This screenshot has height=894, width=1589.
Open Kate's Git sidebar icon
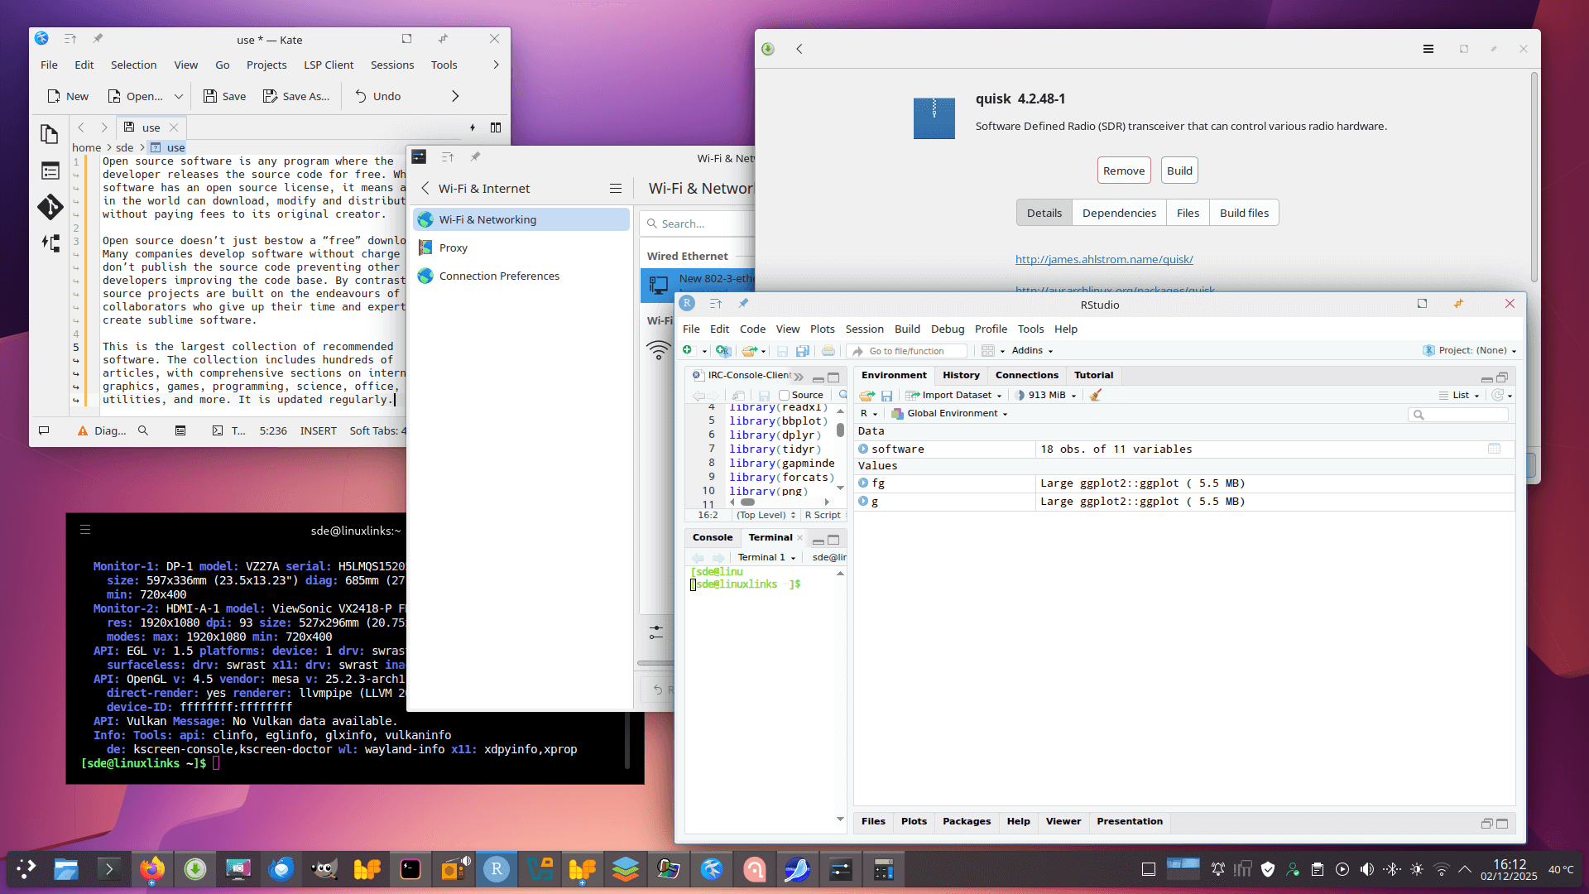tap(50, 207)
